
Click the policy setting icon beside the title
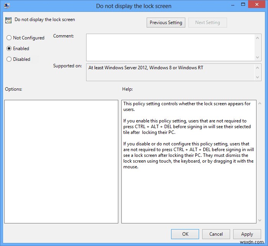pyautogui.click(x=8, y=20)
